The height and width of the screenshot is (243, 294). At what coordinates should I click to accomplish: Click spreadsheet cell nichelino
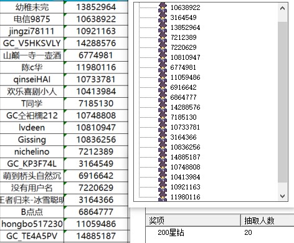32,152
